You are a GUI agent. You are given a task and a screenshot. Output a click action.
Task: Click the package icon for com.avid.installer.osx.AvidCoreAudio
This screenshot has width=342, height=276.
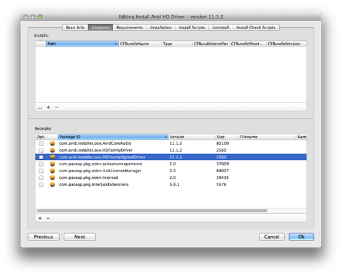pos(52,144)
